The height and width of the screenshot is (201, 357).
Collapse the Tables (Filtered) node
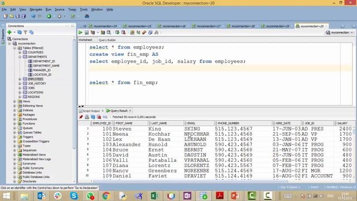coord(15,48)
